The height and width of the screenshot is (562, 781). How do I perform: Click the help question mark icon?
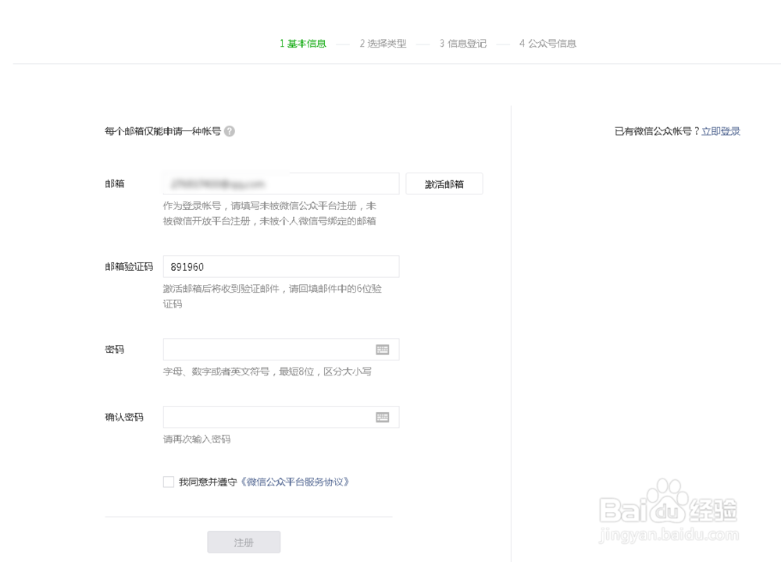click(229, 131)
